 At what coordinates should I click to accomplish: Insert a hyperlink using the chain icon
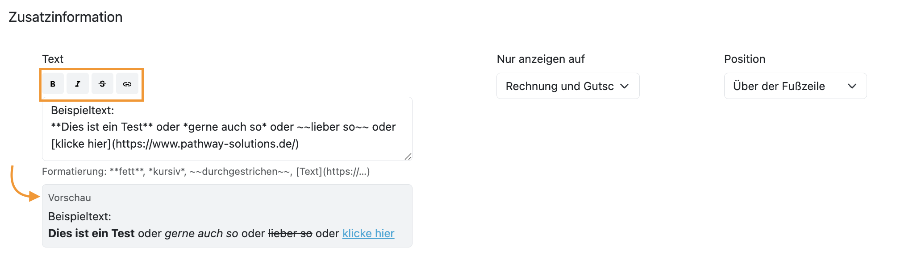point(127,84)
